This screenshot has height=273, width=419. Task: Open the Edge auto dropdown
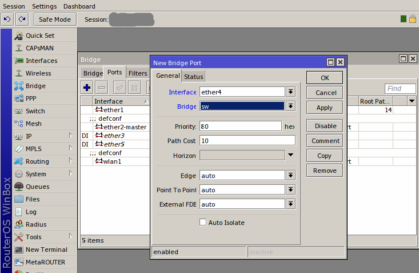(x=290, y=175)
